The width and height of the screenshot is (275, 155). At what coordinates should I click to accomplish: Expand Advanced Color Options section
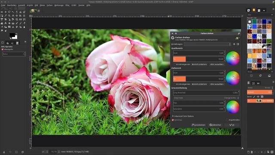click(183, 116)
